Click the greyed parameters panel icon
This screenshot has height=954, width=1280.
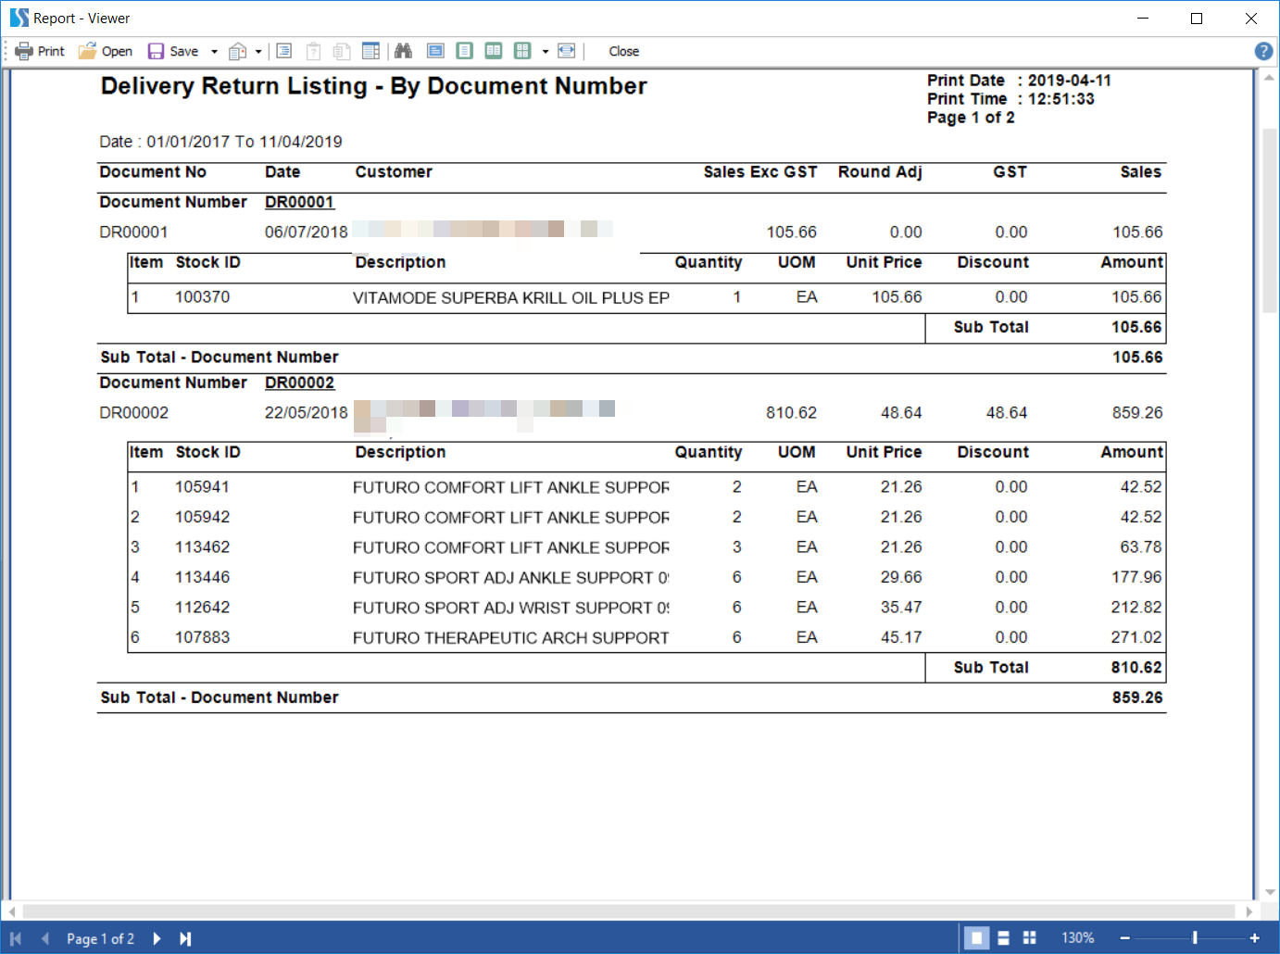(x=313, y=51)
